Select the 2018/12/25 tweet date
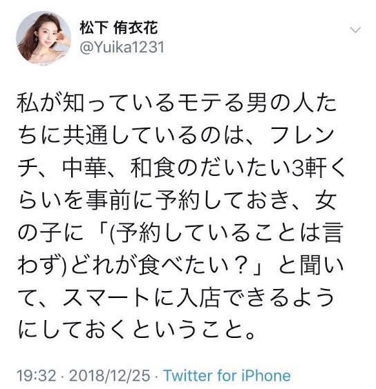 point(110,376)
